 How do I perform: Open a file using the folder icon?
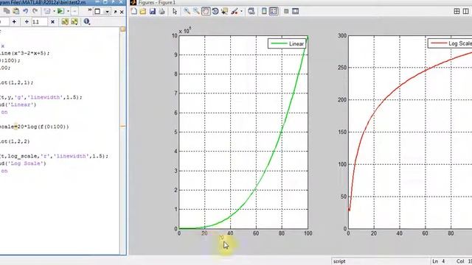pos(143,12)
